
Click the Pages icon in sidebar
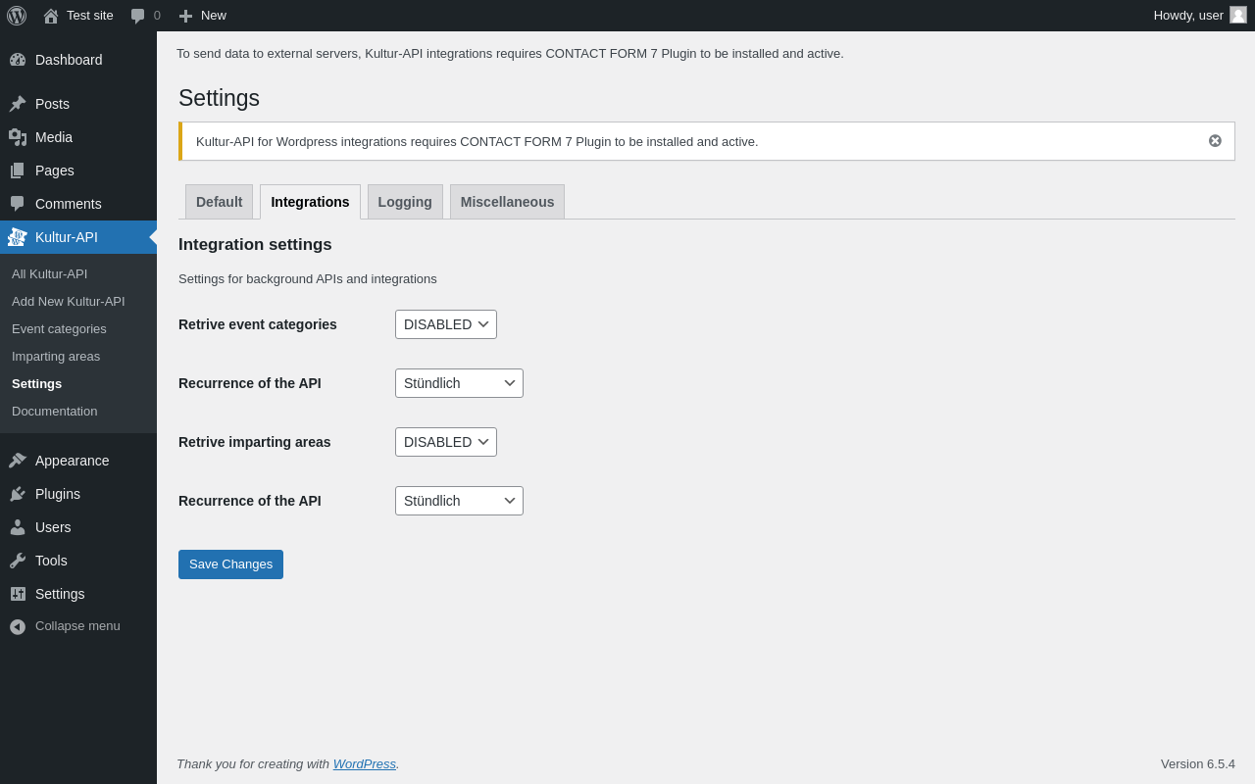click(18, 171)
